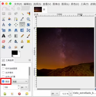This screenshot has height=97, width=96.
Task: Reset tool options to defaults icon
Action: point(27,94)
